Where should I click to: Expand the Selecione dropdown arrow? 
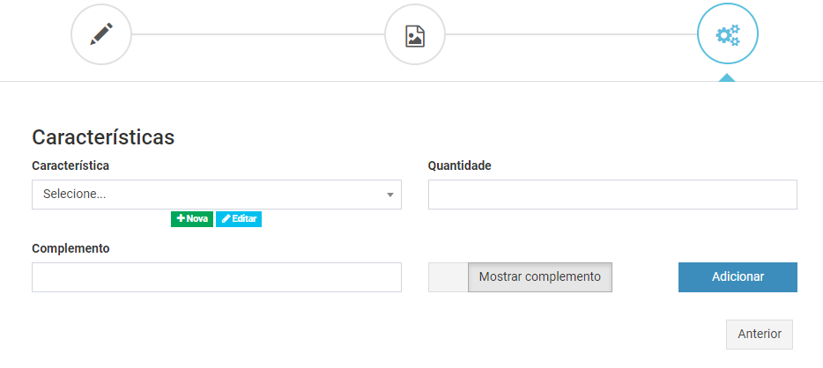(390, 195)
